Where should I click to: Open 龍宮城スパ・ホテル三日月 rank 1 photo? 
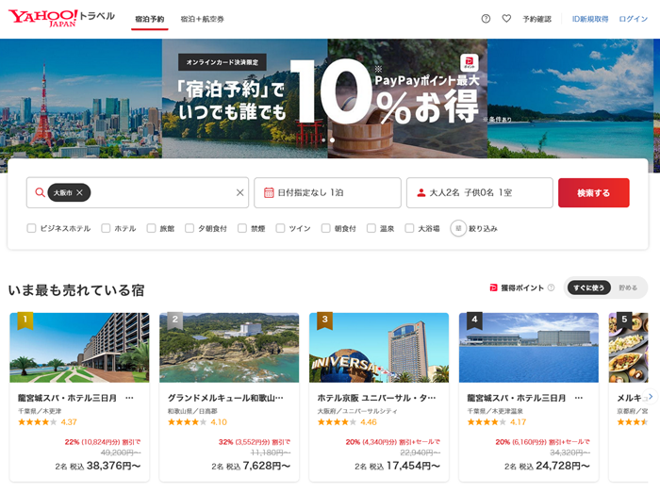pyautogui.click(x=79, y=348)
